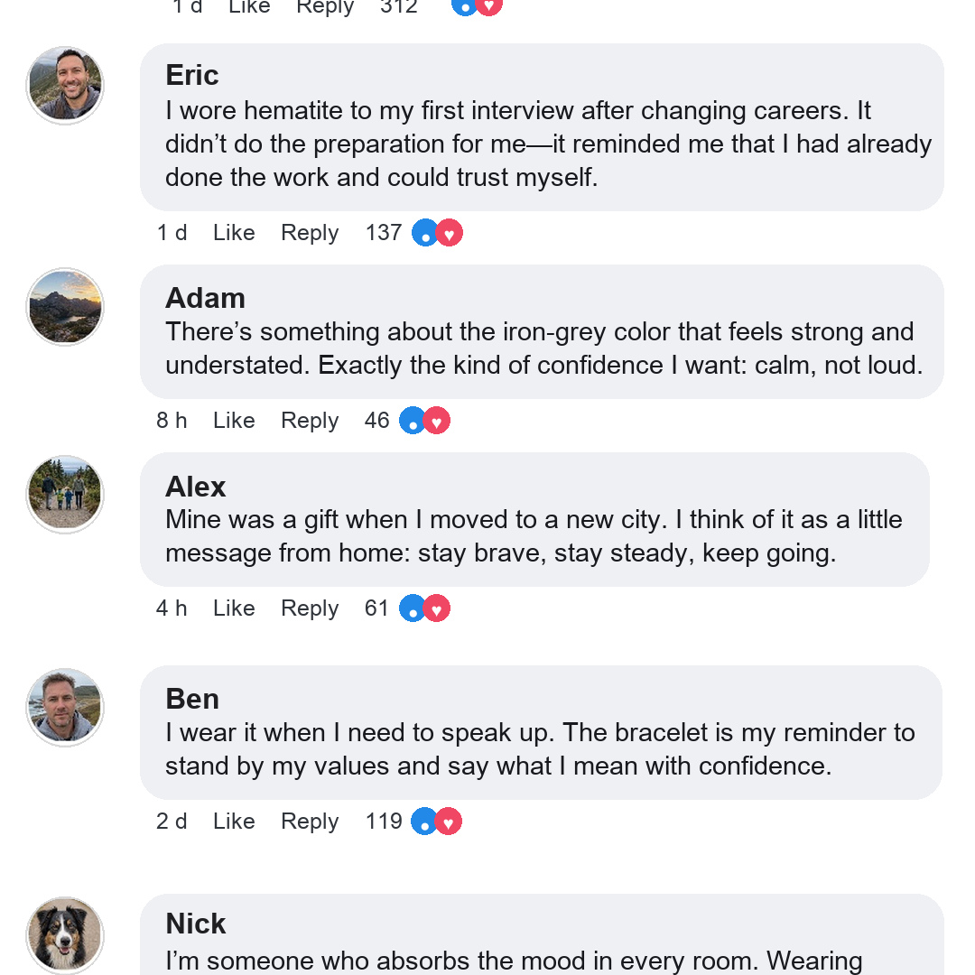Image resolution: width=975 pixels, height=975 pixels.
Task: Click the blue like reaction icon on Ben's comment
Action: coord(424,821)
